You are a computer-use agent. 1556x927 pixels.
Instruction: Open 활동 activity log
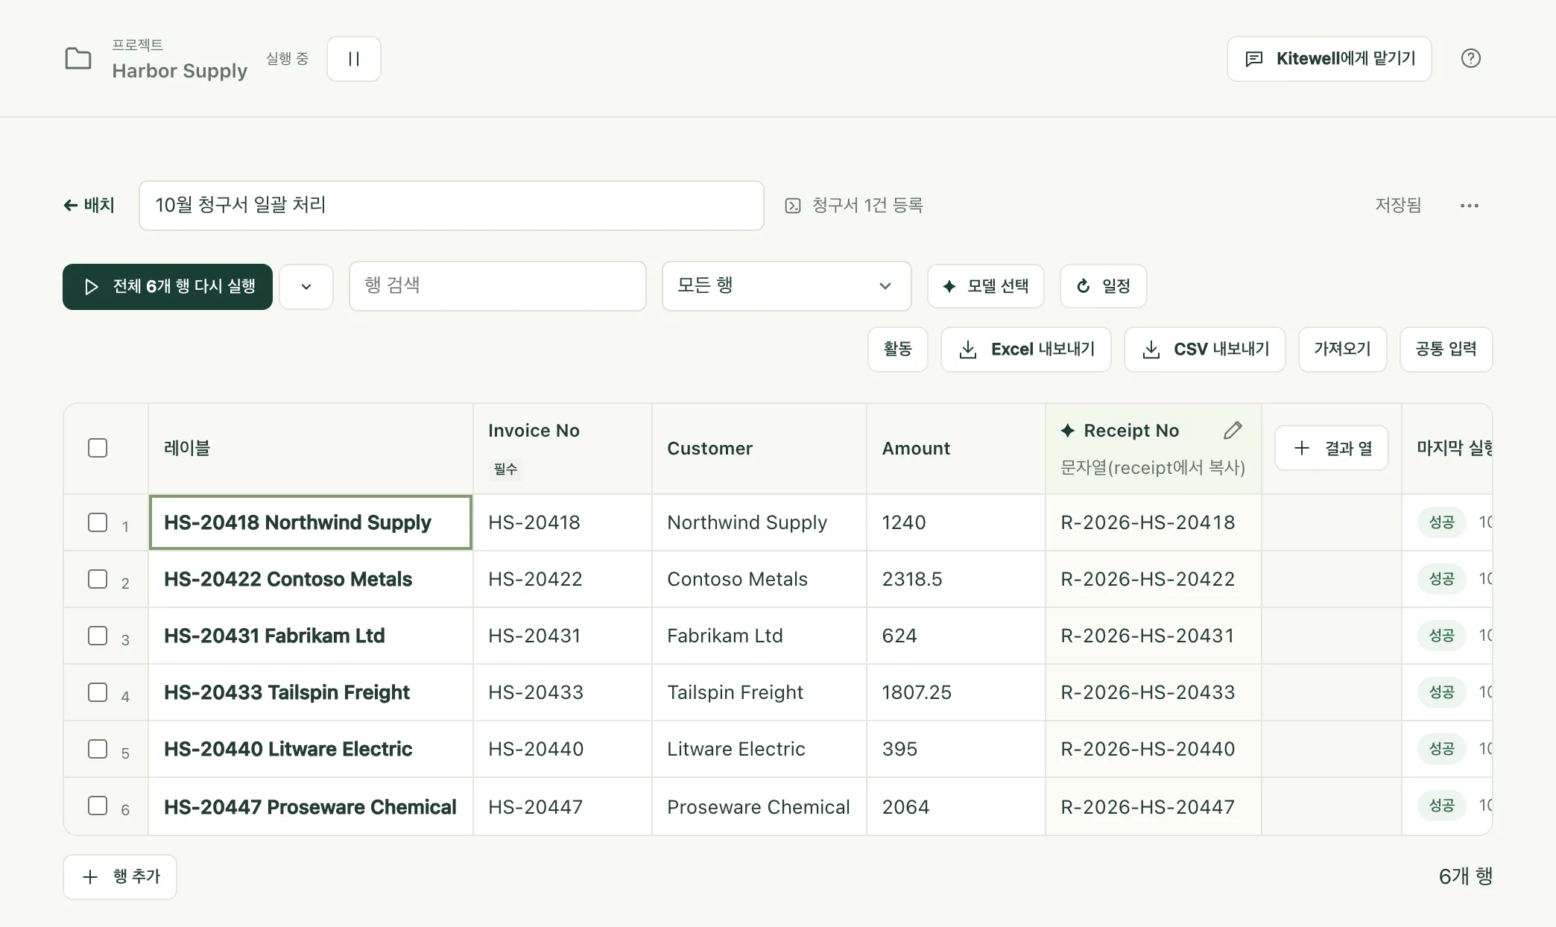tap(898, 349)
